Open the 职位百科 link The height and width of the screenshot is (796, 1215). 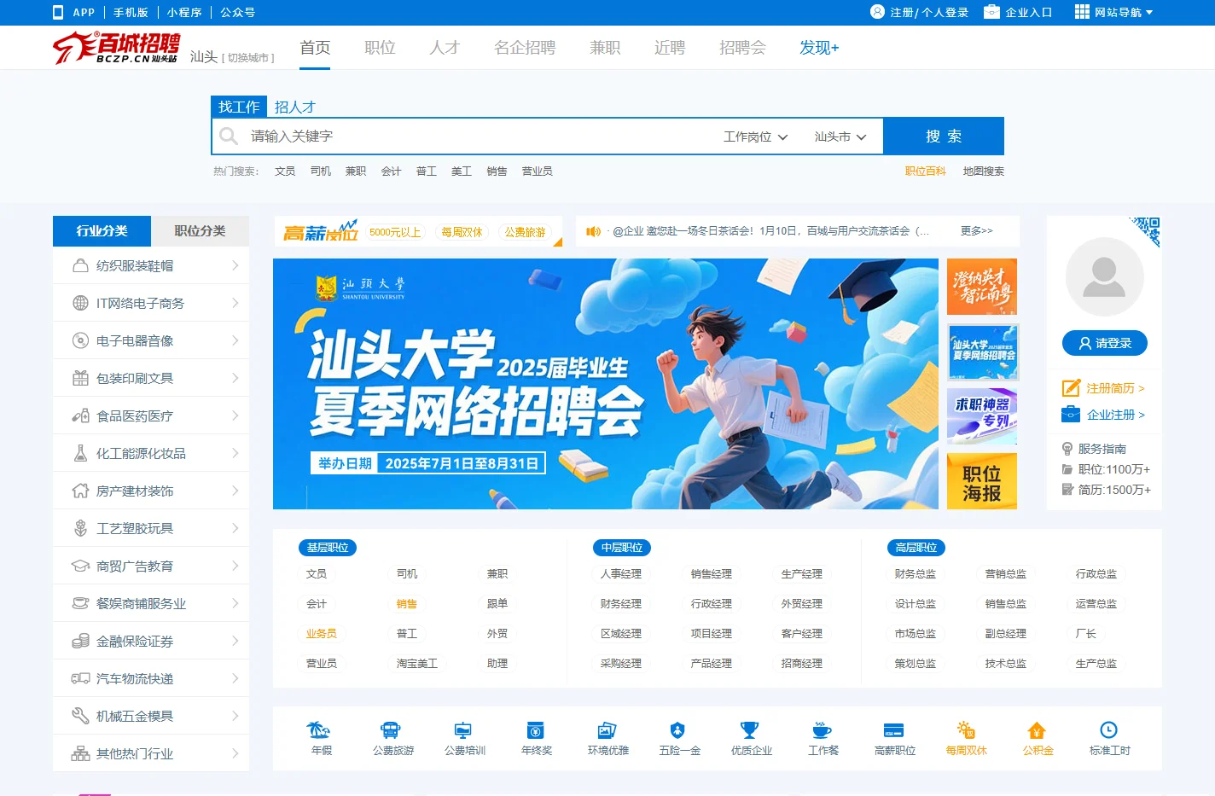coord(925,171)
